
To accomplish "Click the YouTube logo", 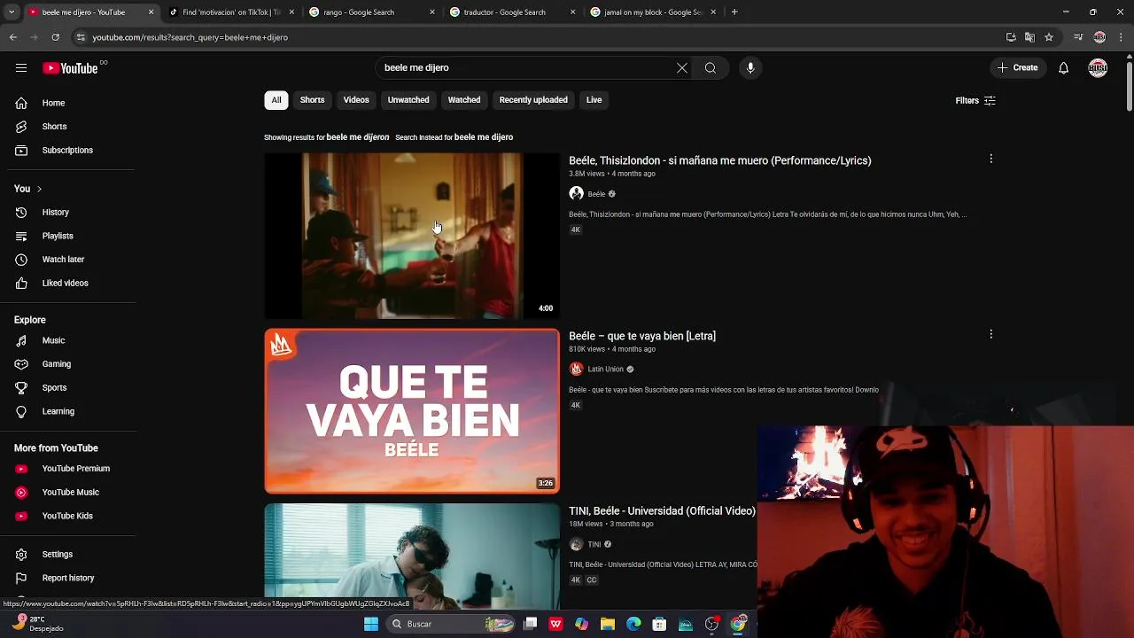I will 70,68.
